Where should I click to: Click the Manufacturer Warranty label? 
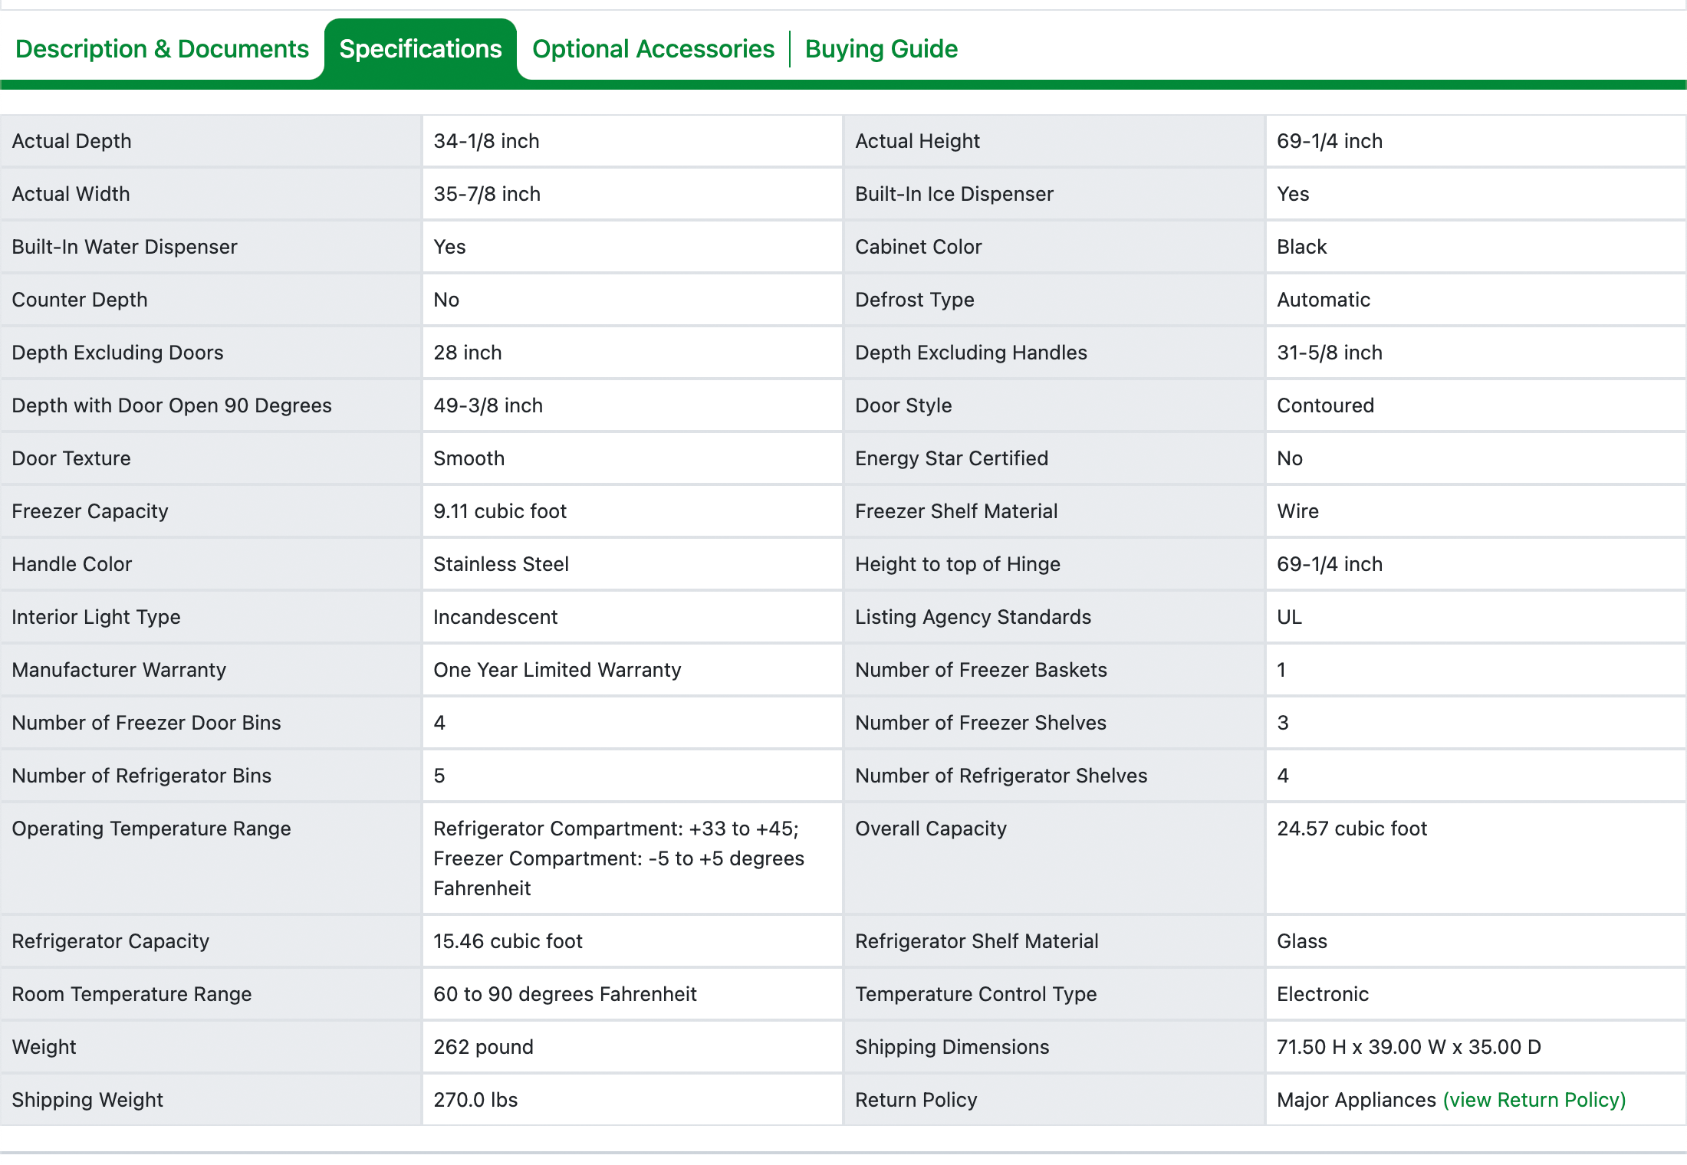119,670
